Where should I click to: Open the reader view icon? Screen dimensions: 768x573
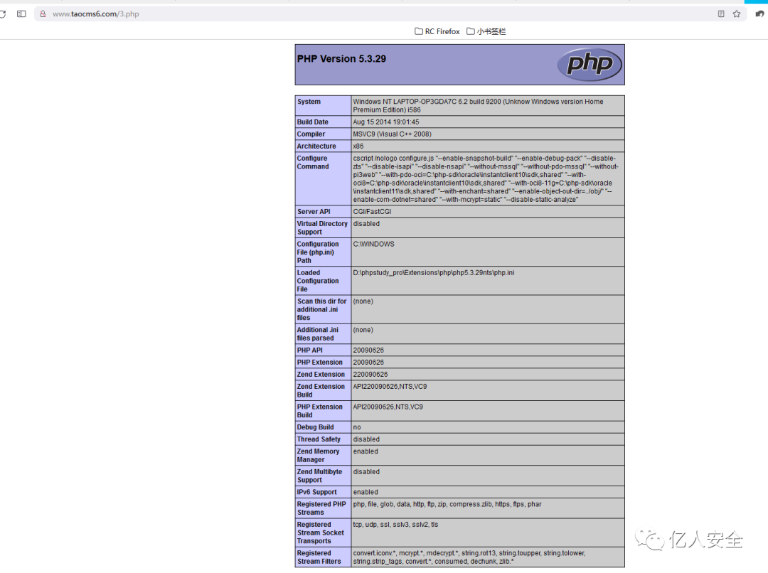coord(721,14)
